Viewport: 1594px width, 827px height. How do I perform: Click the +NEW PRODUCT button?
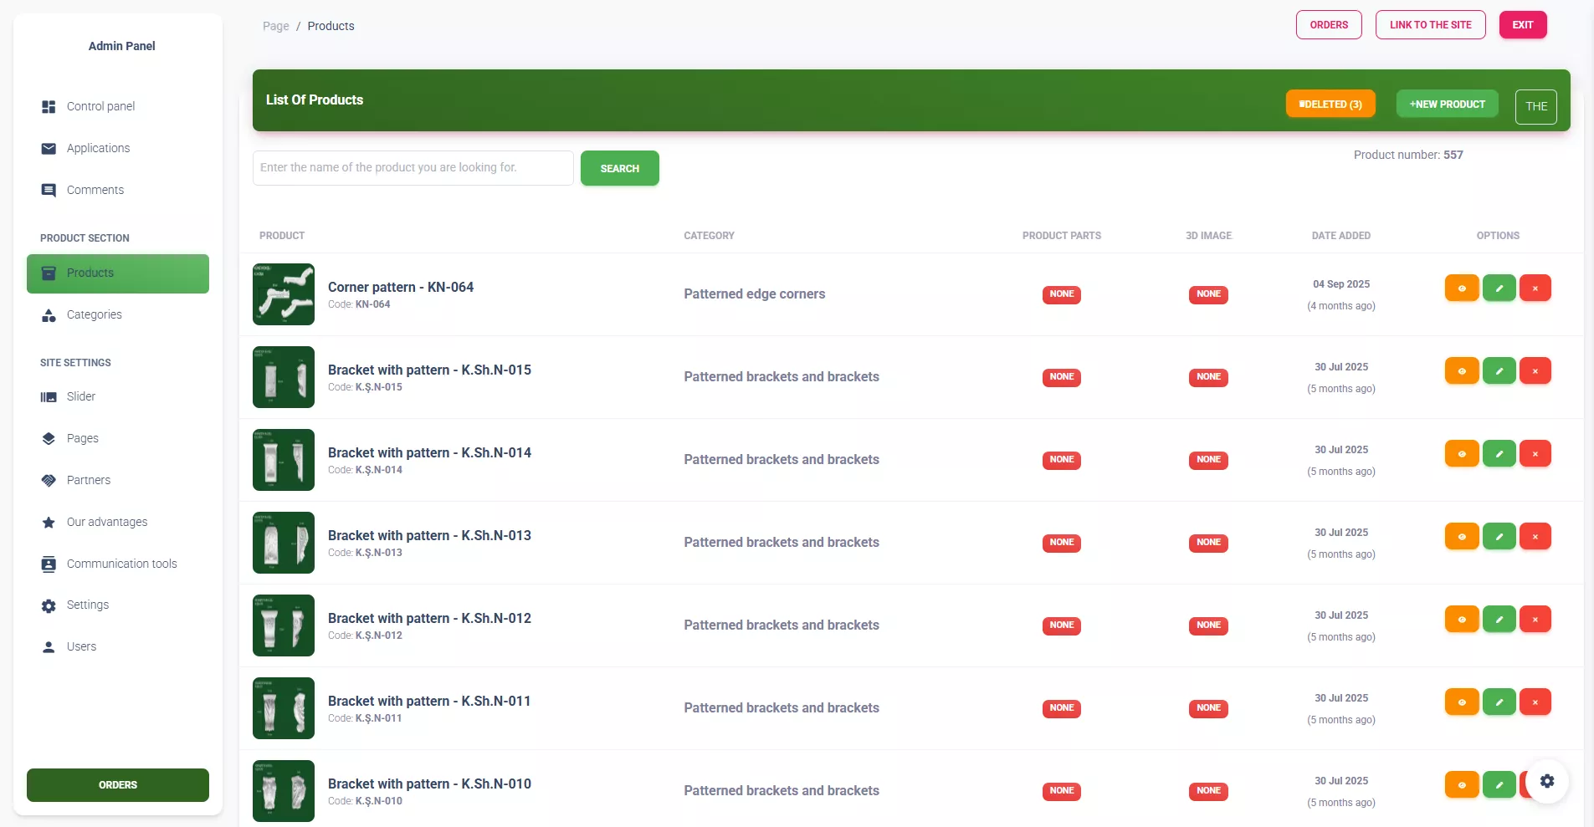pyautogui.click(x=1447, y=105)
